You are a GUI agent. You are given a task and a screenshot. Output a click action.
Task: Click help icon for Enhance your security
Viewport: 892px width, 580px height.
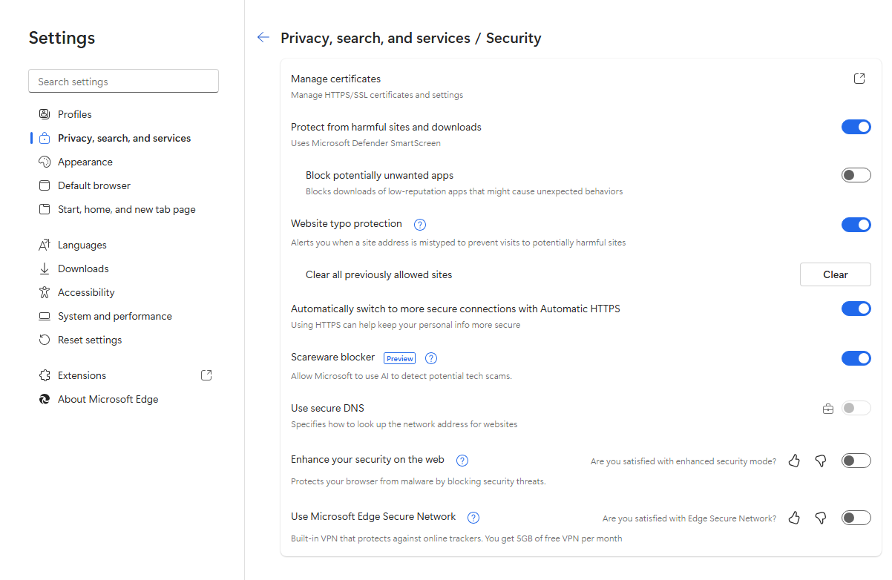point(462,461)
